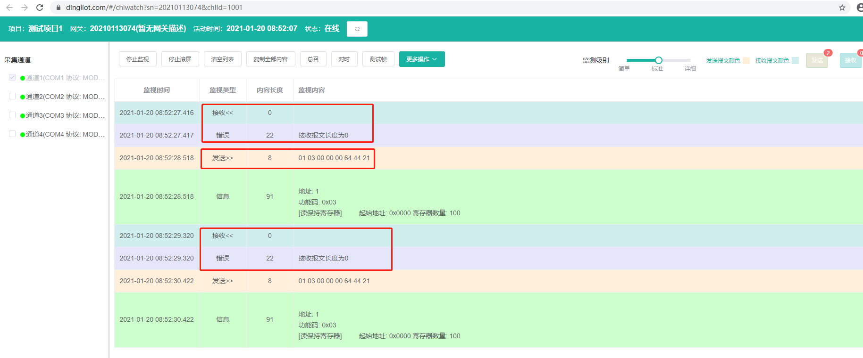The width and height of the screenshot is (863, 358).
Task: Check the 通道2 (COM2) checkbox
Action: pos(12,96)
